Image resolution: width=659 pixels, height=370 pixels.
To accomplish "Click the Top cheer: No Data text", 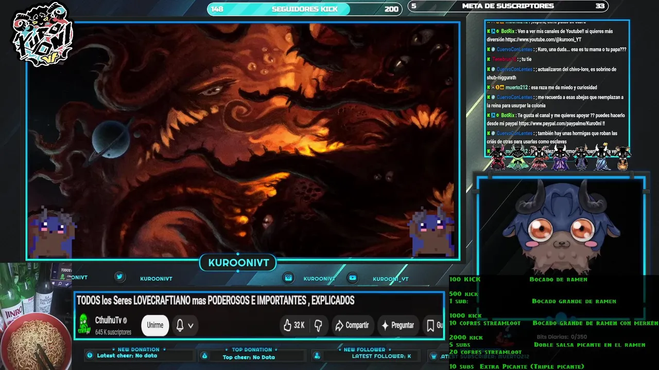I will click(x=249, y=357).
